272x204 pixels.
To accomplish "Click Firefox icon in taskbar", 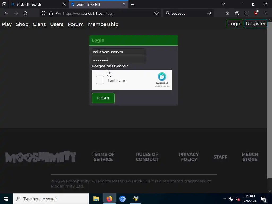I will (x=109, y=199).
